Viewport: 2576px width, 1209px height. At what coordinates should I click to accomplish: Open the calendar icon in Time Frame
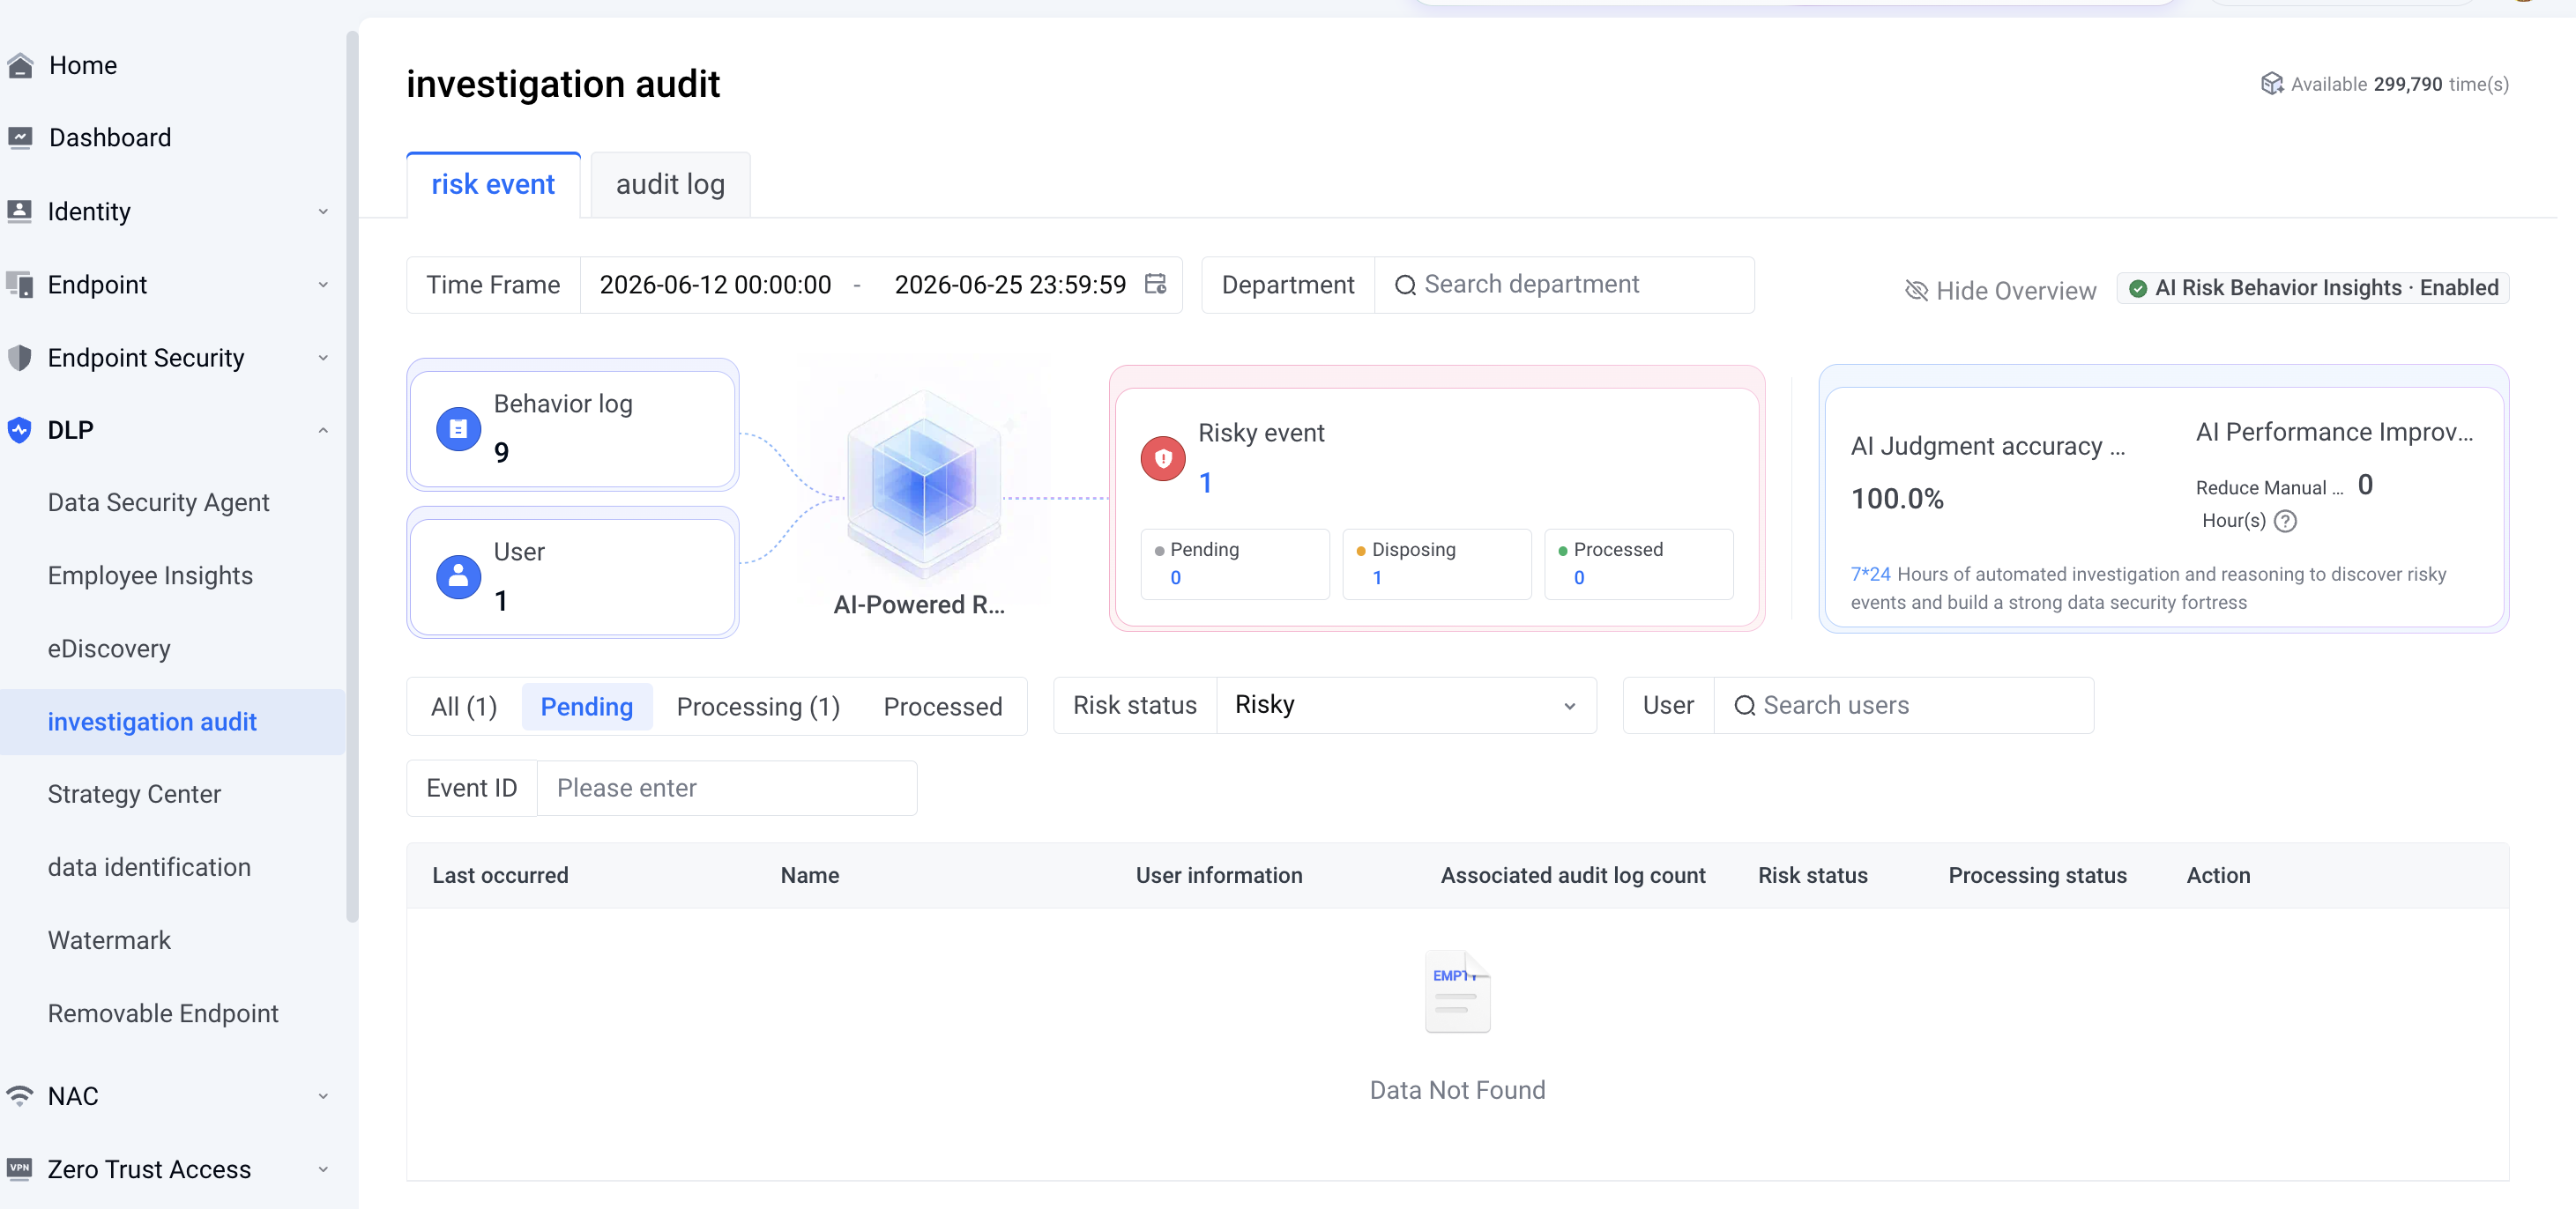[1155, 285]
